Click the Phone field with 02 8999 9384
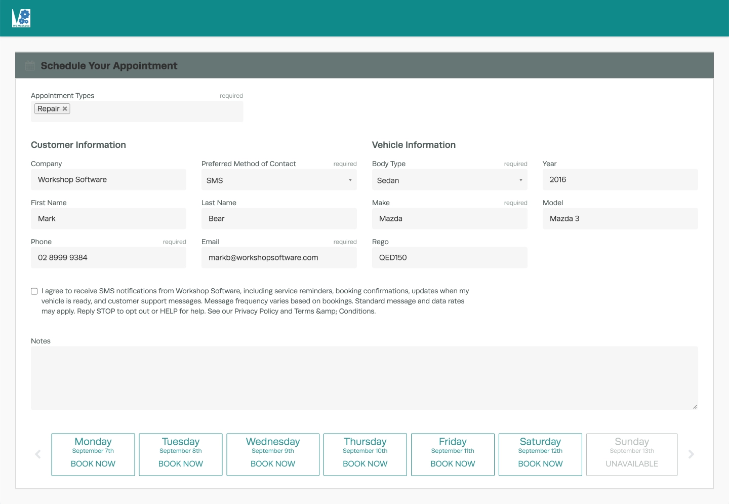The width and height of the screenshot is (729, 504). tap(108, 258)
